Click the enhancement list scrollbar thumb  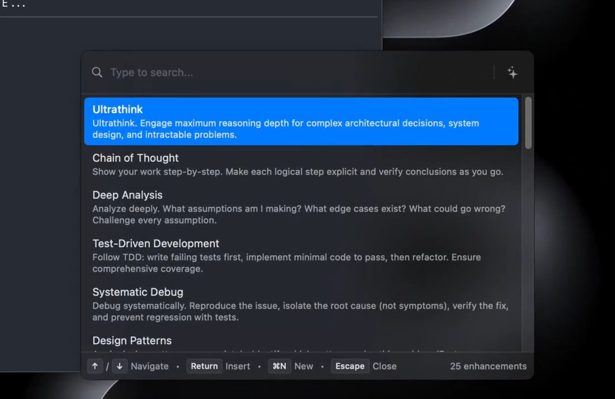528,122
